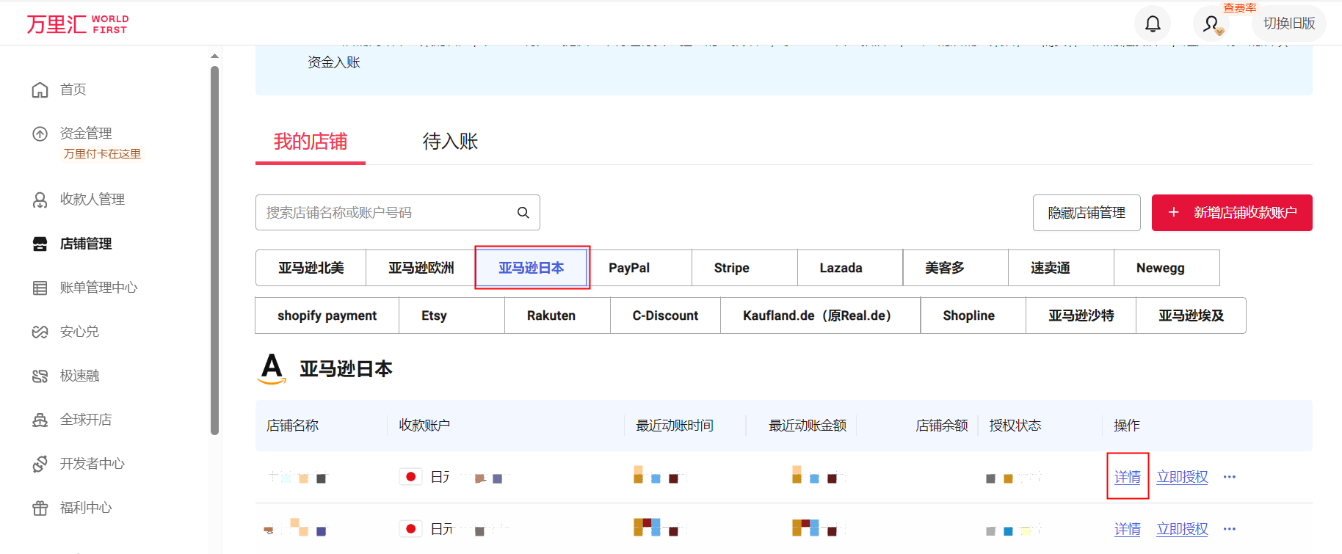Click the sidebar scroll-up arrow
Screen dimensions: 1342x554
[x=214, y=56]
